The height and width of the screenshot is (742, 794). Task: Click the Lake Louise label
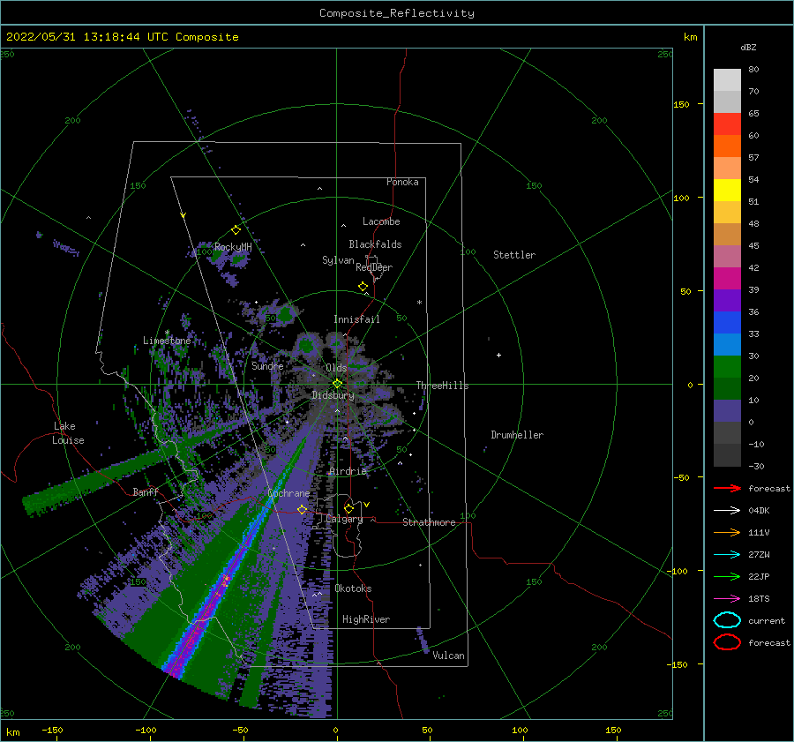[68, 433]
